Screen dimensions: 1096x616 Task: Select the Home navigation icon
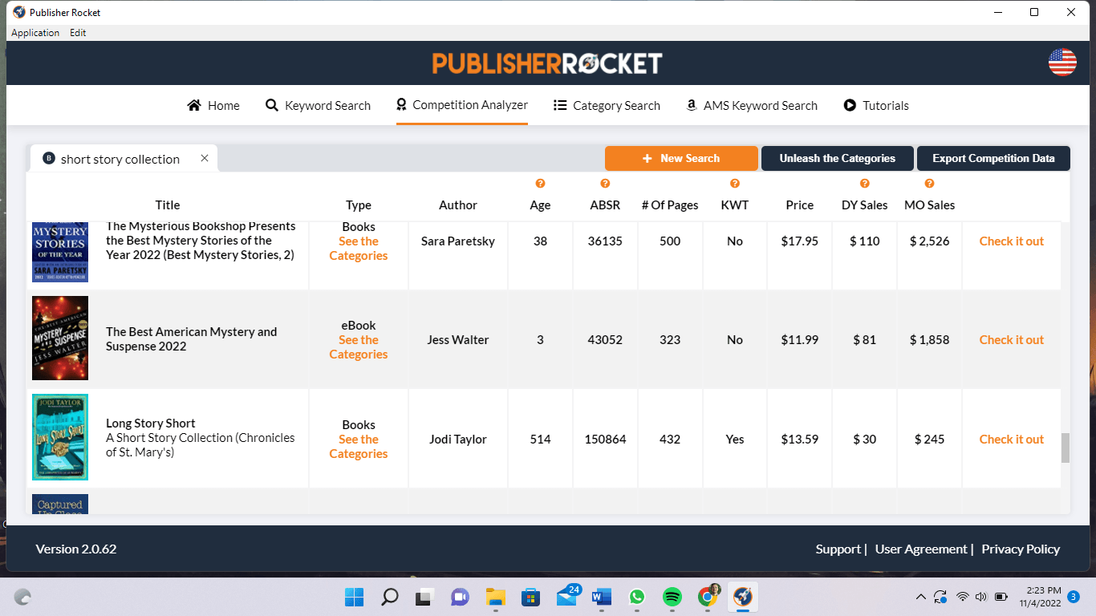pyautogui.click(x=193, y=105)
